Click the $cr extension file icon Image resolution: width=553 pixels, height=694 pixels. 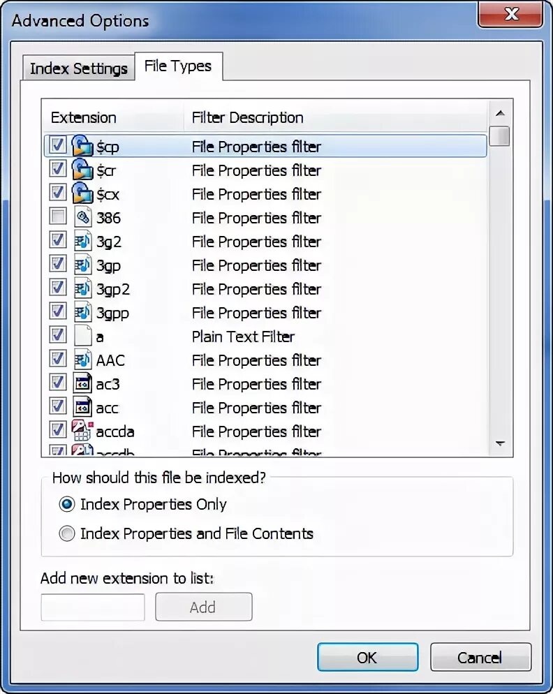click(x=83, y=170)
